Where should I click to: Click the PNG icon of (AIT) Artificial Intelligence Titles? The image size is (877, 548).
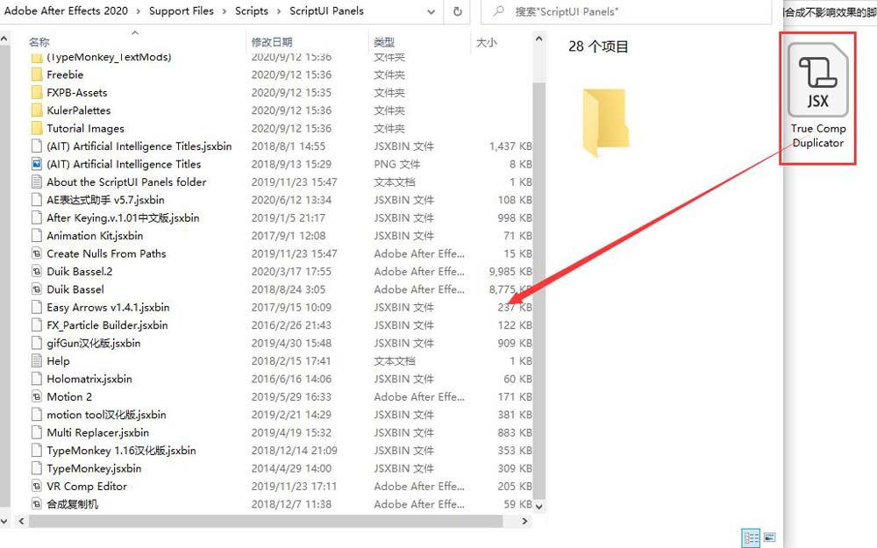pos(37,164)
